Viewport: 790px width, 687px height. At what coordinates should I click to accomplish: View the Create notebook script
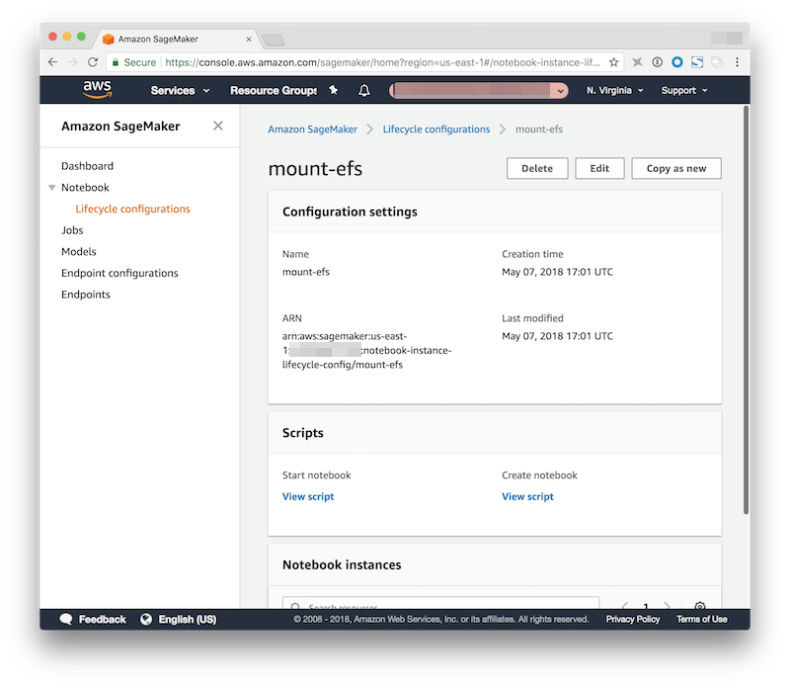(527, 496)
